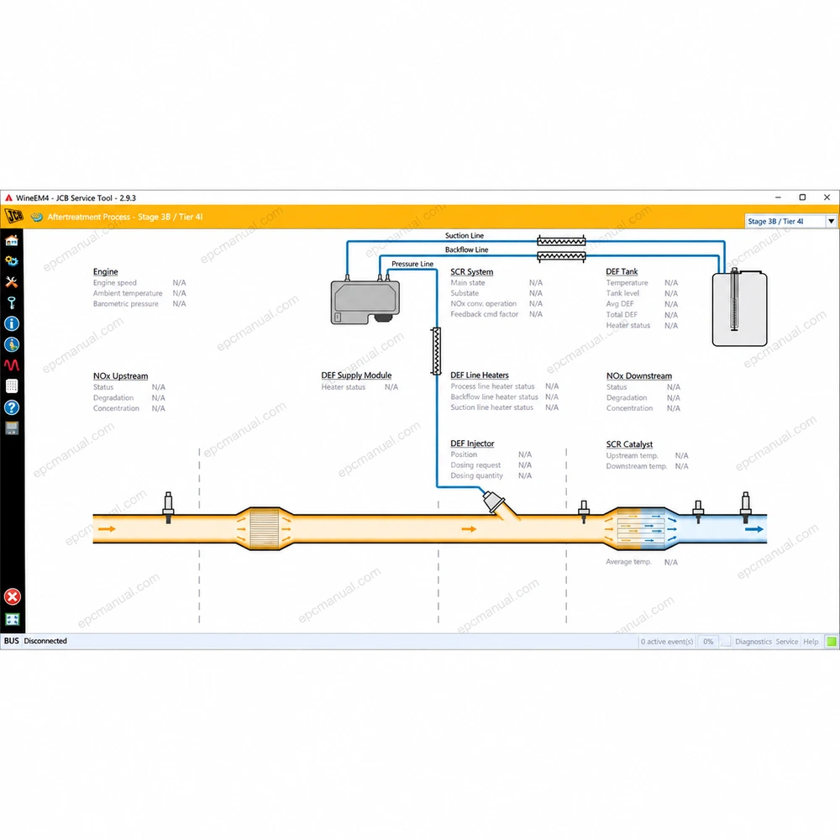This screenshot has height=840, width=840.
Task: Click the Suction Line label
Action: pos(464,236)
